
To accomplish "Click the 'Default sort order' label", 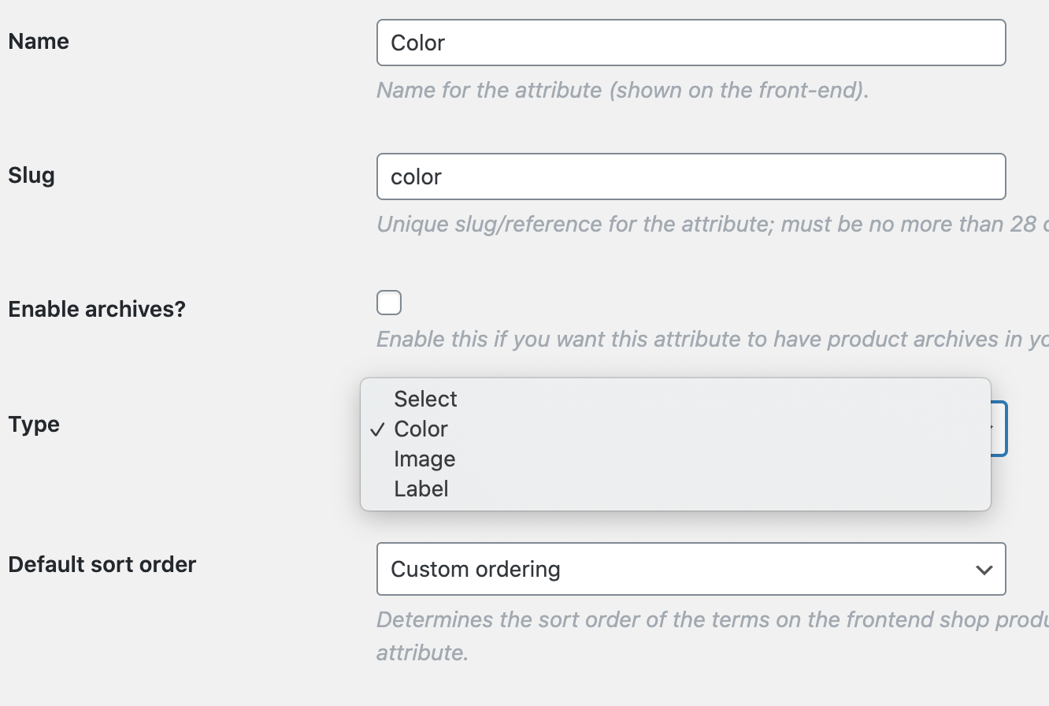I will pyautogui.click(x=102, y=564).
